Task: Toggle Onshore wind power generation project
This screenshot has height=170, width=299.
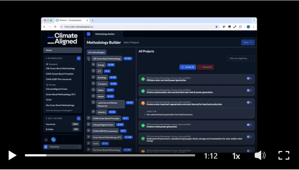Action: pos(249,125)
